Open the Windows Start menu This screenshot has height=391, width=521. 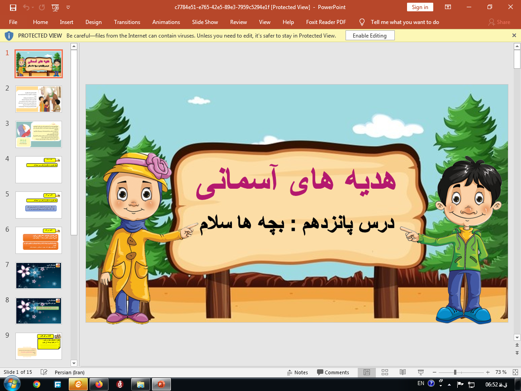point(12,384)
